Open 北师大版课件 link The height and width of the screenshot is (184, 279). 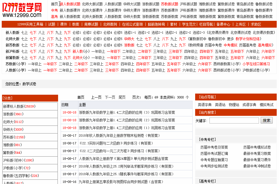pyautogui.click(x=92, y=10)
